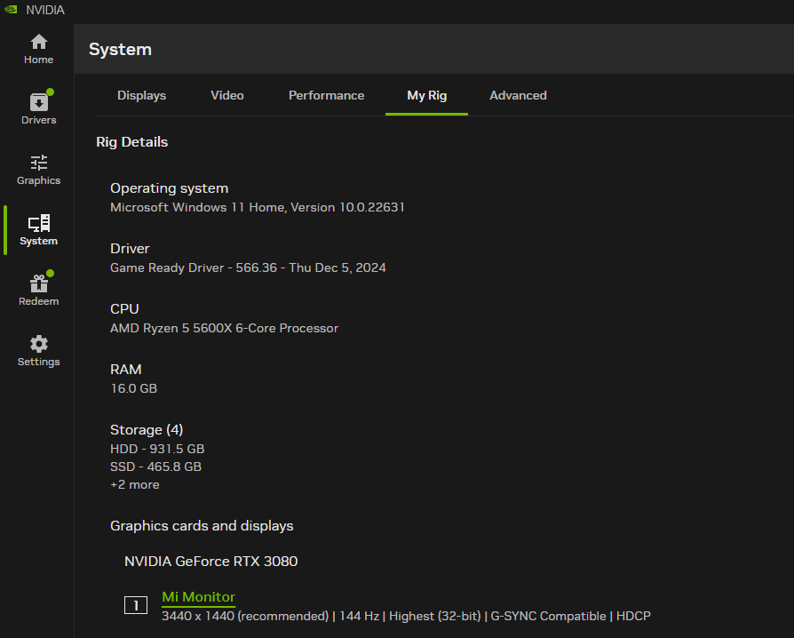The height and width of the screenshot is (638, 794).
Task: Select the Game Ready Driver 566.36 text
Action: point(248,267)
